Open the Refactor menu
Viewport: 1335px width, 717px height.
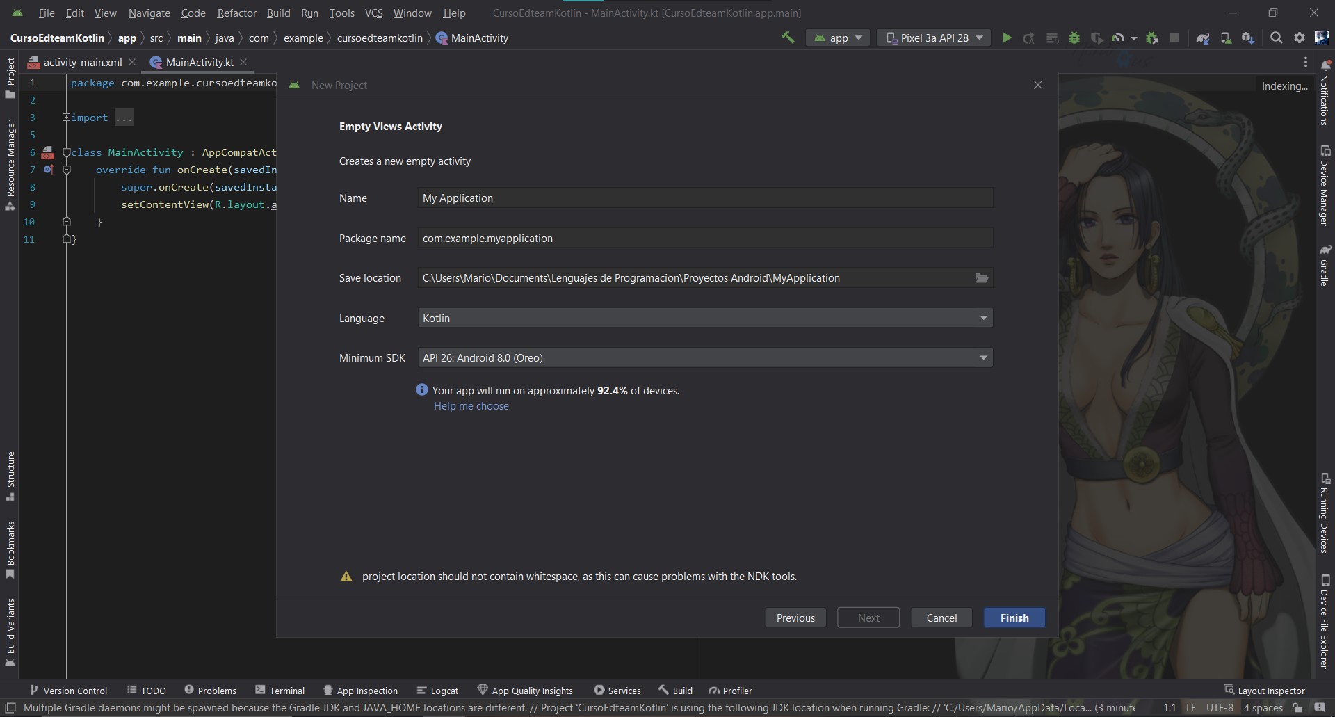[236, 13]
